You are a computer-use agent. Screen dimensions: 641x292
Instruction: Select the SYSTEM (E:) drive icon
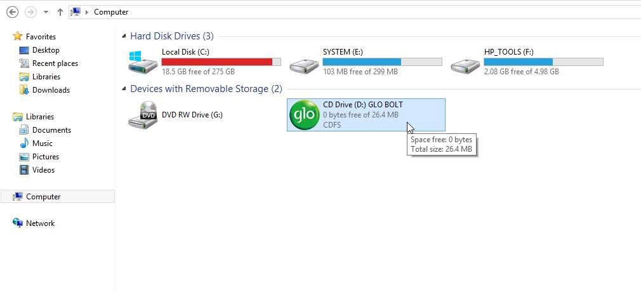coord(304,65)
